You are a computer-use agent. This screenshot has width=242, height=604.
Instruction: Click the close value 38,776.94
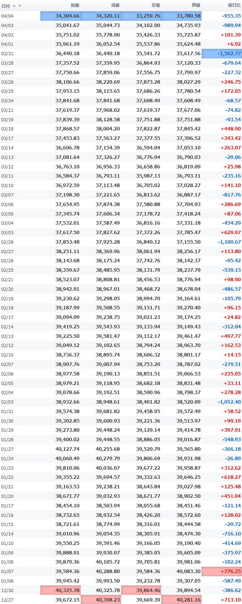click(189, 279)
